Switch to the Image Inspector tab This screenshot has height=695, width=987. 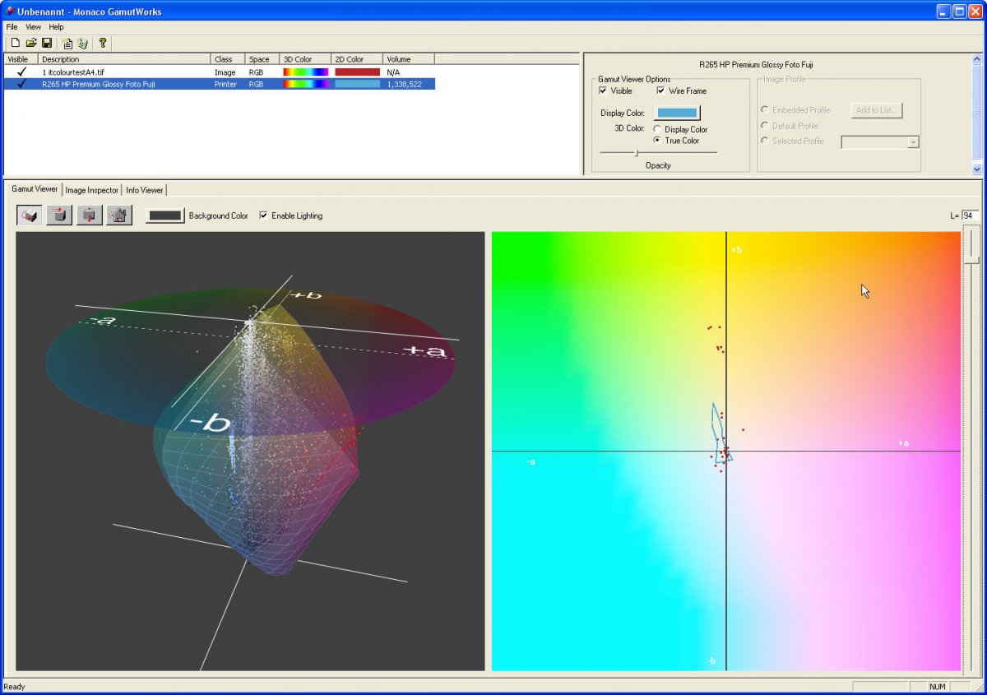[x=91, y=190]
